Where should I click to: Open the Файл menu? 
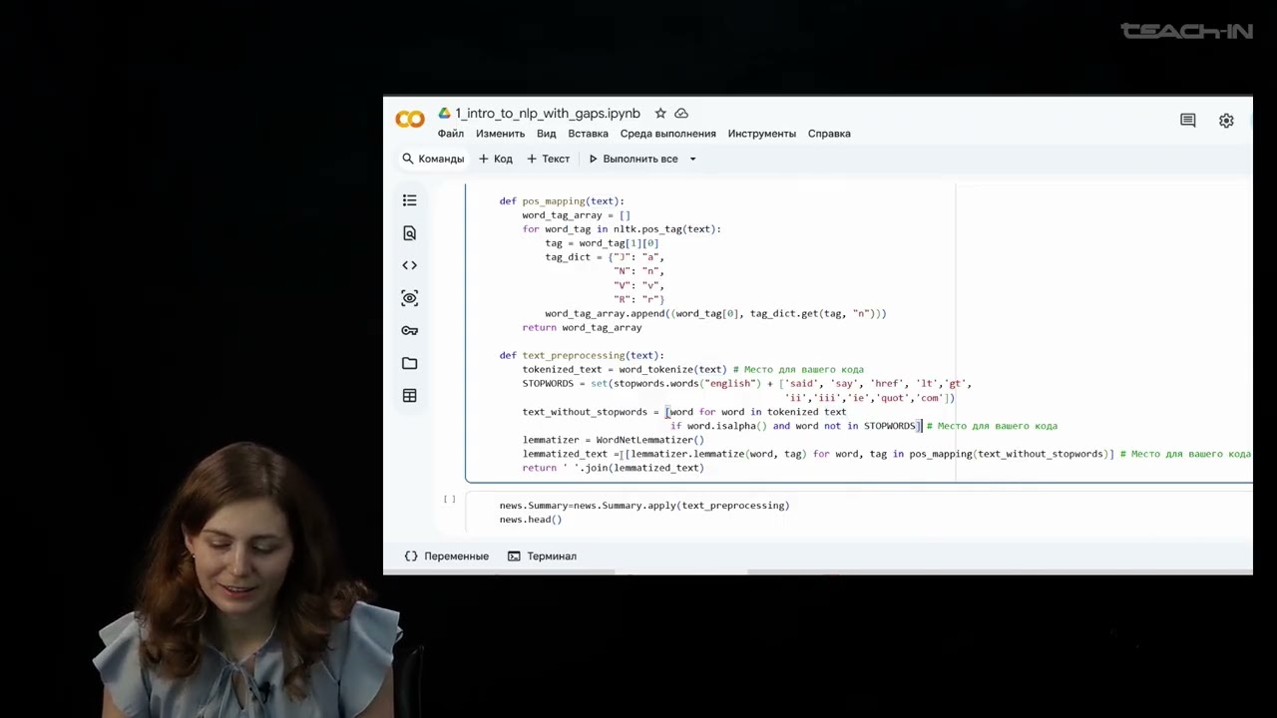click(x=450, y=134)
